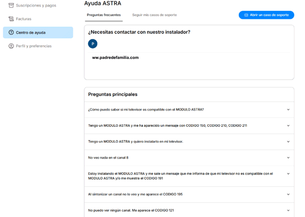Switch to Preguntas frecuentes tab
The width and height of the screenshot is (305, 217).
[104, 15]
